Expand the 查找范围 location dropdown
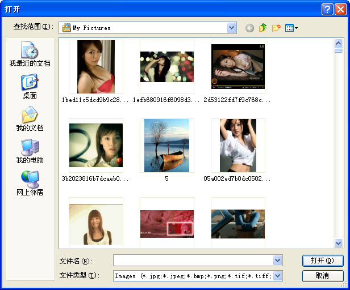The height and width of the screenshot is (290, 350). [232, 28]
